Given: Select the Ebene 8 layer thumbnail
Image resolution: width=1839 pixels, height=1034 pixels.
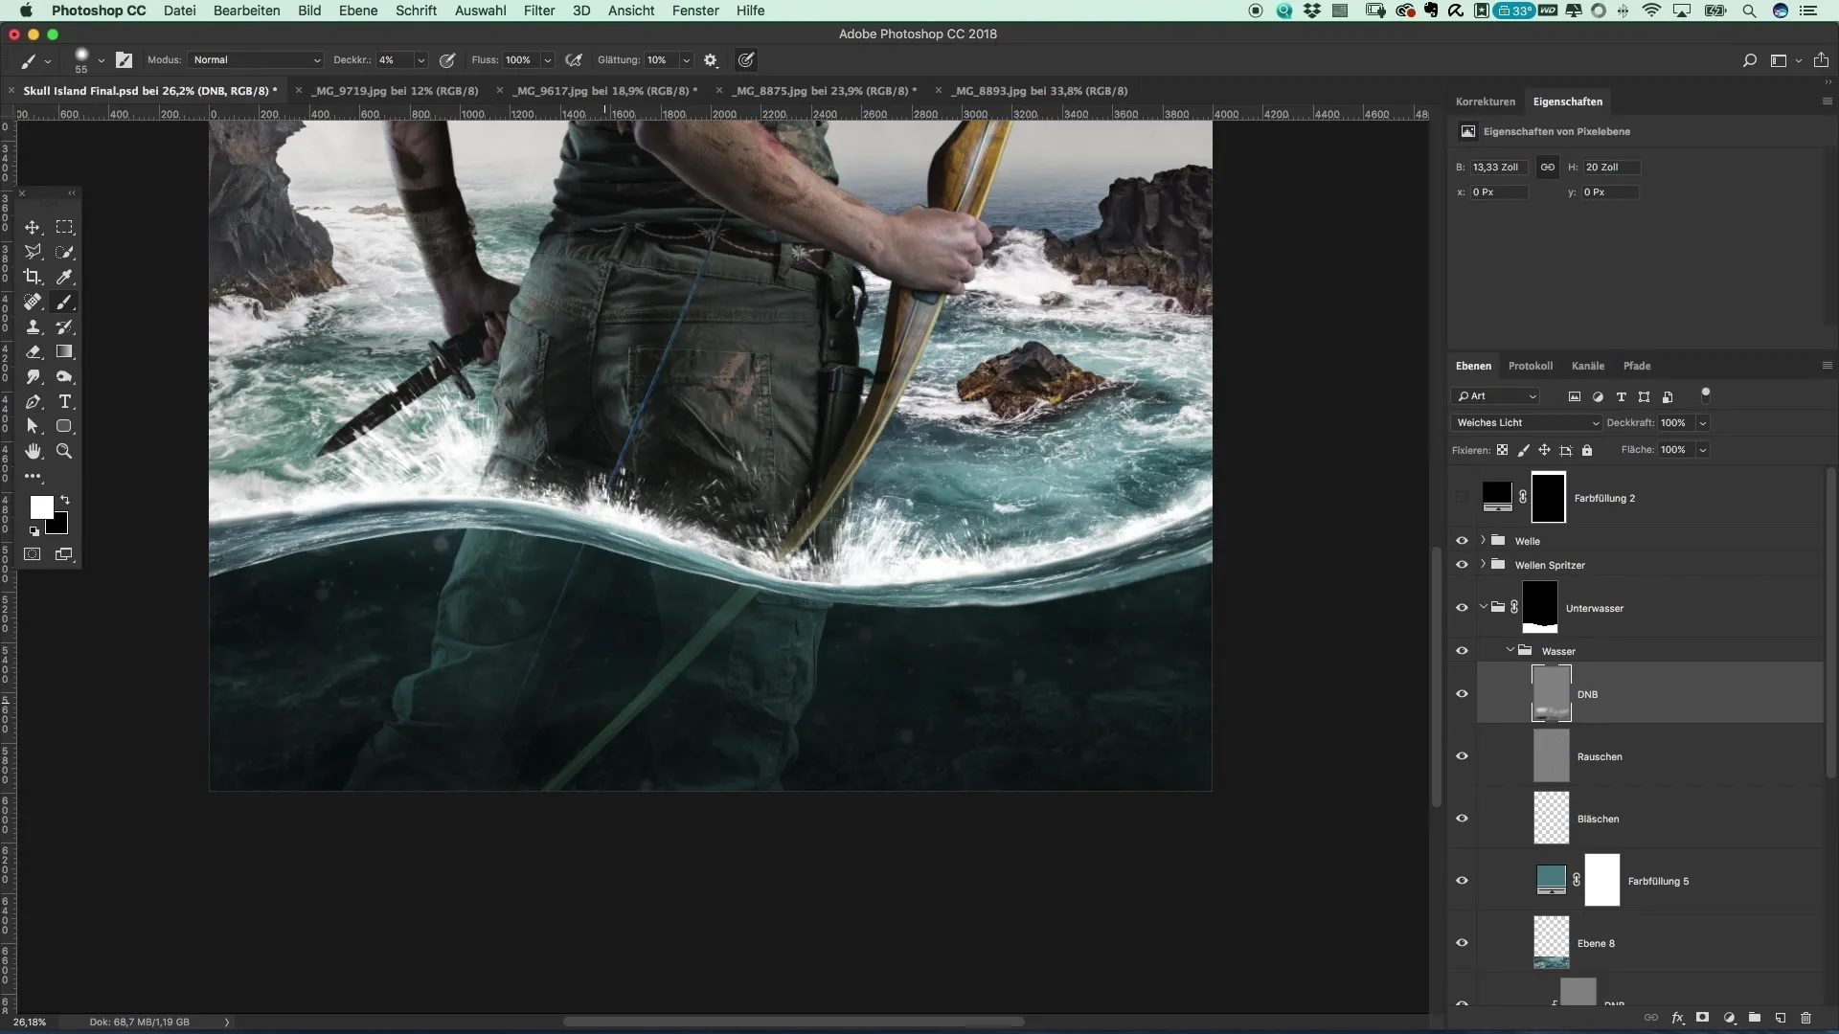Looking at the screenshot, I should coord(1552,943).
